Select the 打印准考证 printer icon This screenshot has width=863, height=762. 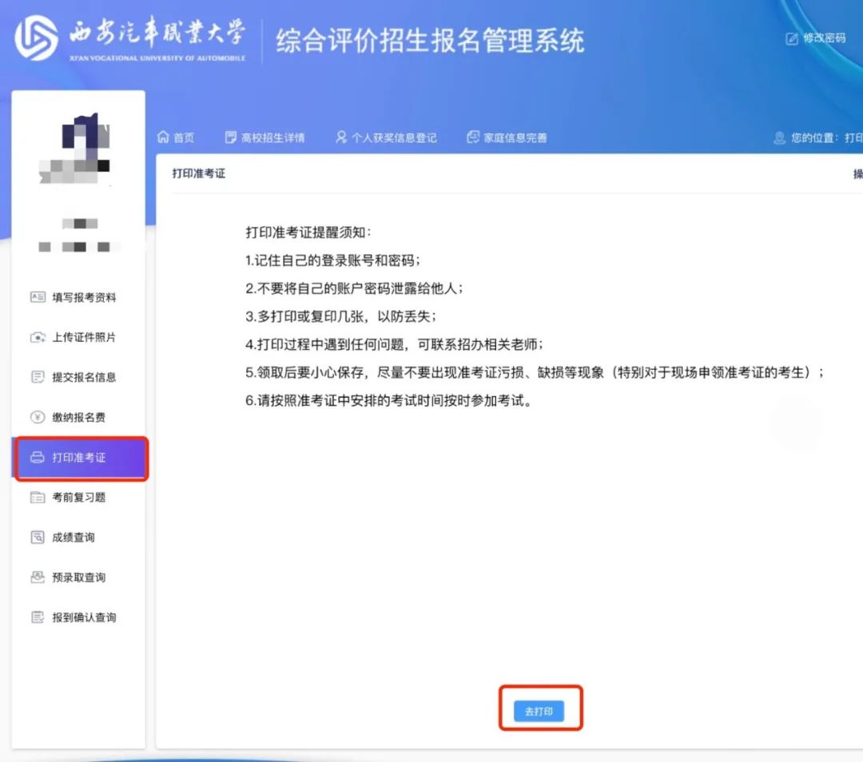[x=37, y=458]
